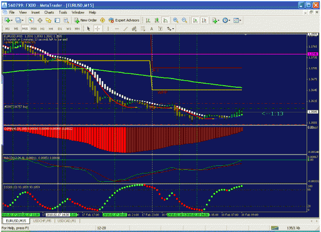Expand the new chart dropdown arrow
321x232 pixels.
point(12,20)
